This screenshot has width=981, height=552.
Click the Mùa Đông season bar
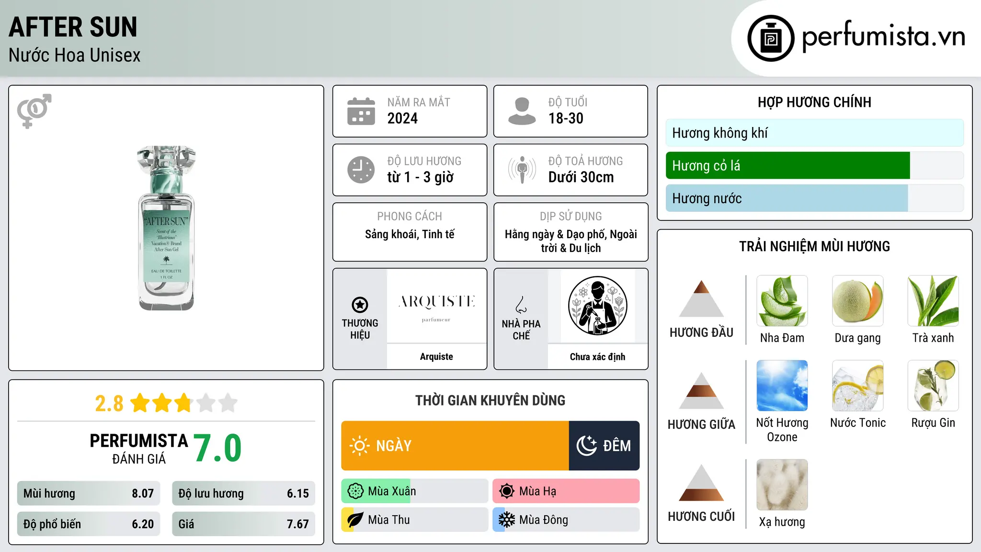(x=566, y=520)
